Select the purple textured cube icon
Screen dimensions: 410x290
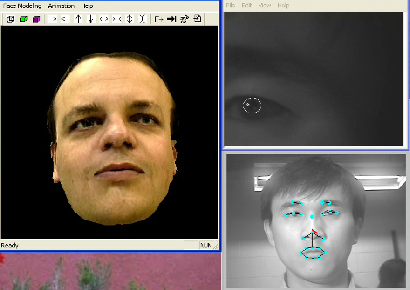click(x=37, y=19)
